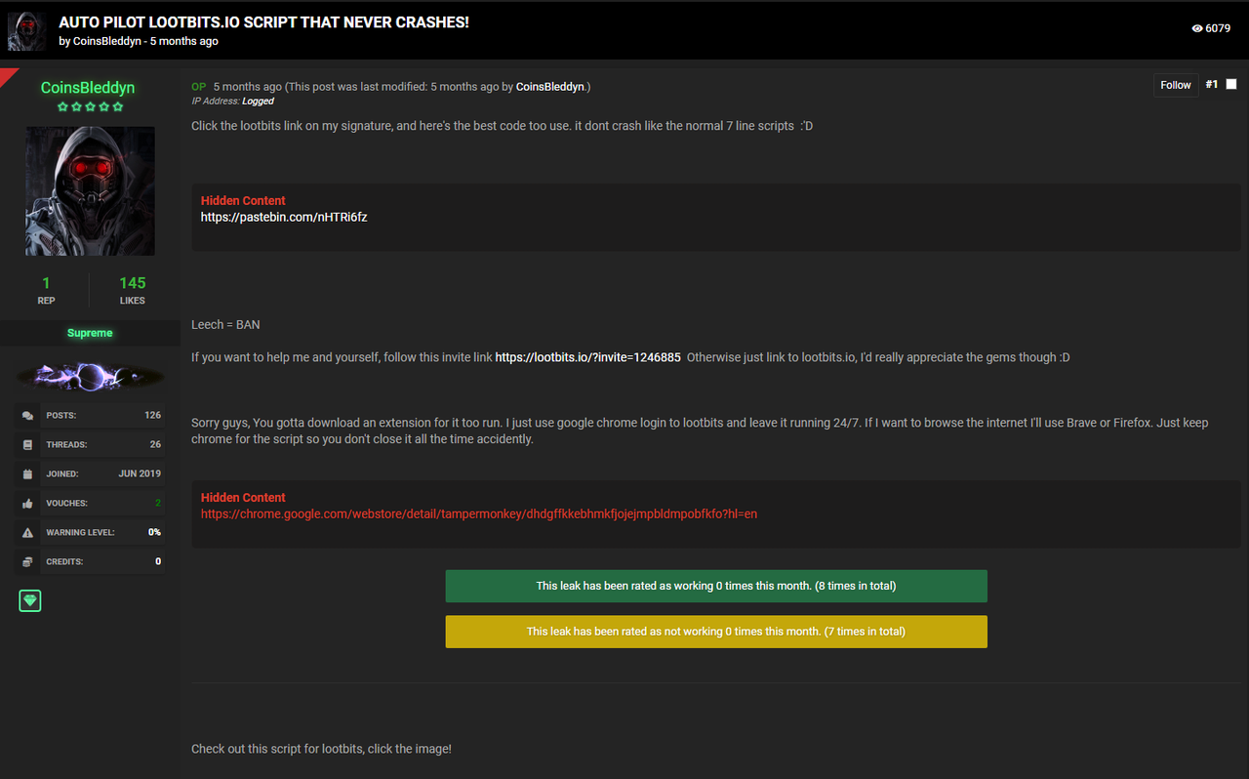Screen dimensions: 1249x779
Task: Click the posts speech bubble icon
Action: pos(27,416)
